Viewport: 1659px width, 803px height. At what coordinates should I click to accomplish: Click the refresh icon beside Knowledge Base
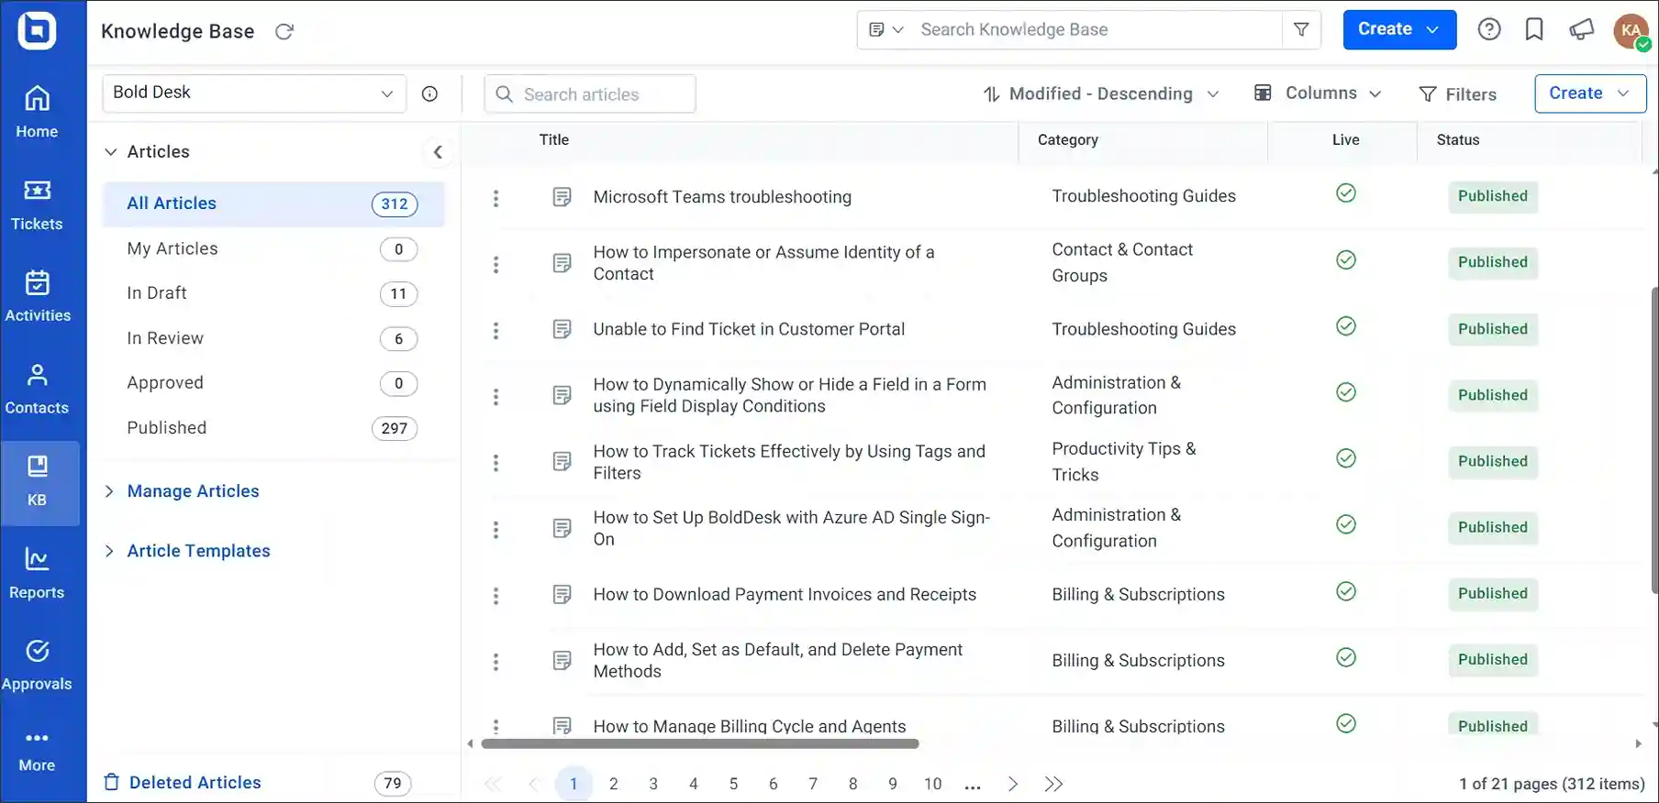[x=284, y=32]
